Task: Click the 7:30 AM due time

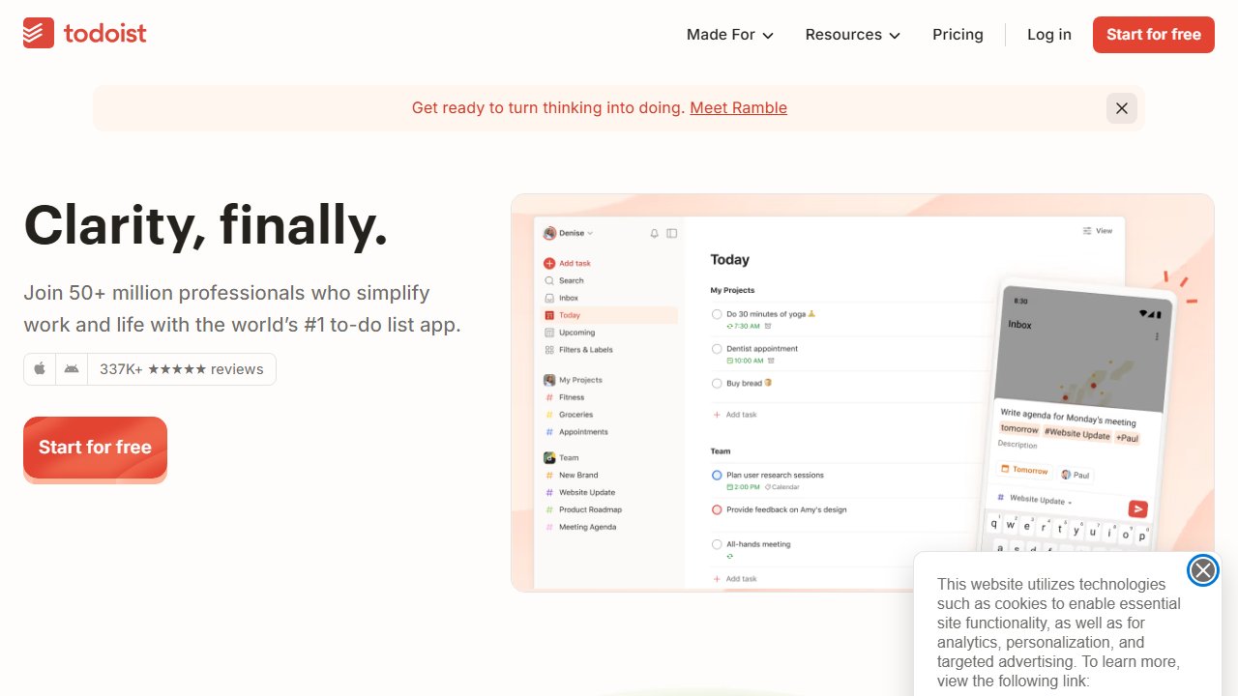Action: [x=743, y=326]
